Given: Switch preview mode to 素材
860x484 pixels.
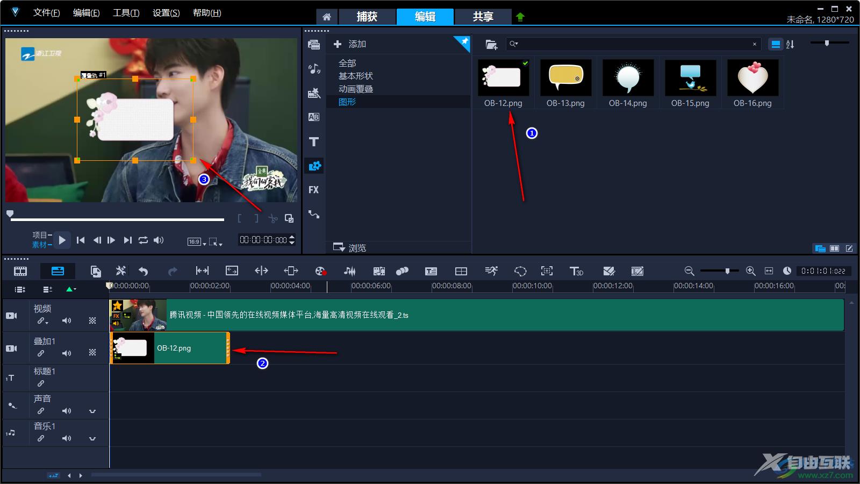Looking at the screenshot, I should (40, 245).
